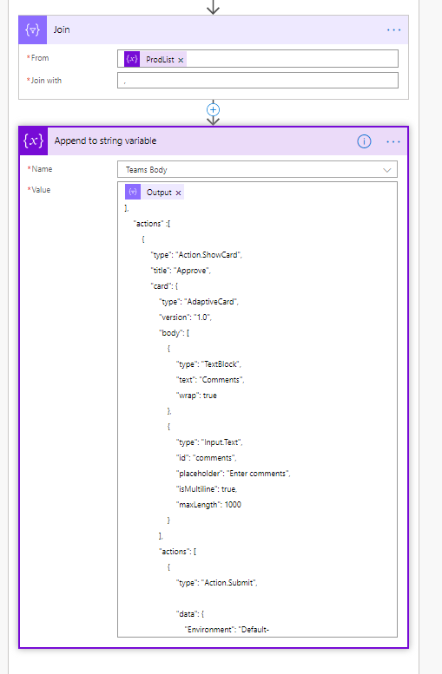
Task: Remove the Output token from the Value field
Action: (x=178, y=193)
